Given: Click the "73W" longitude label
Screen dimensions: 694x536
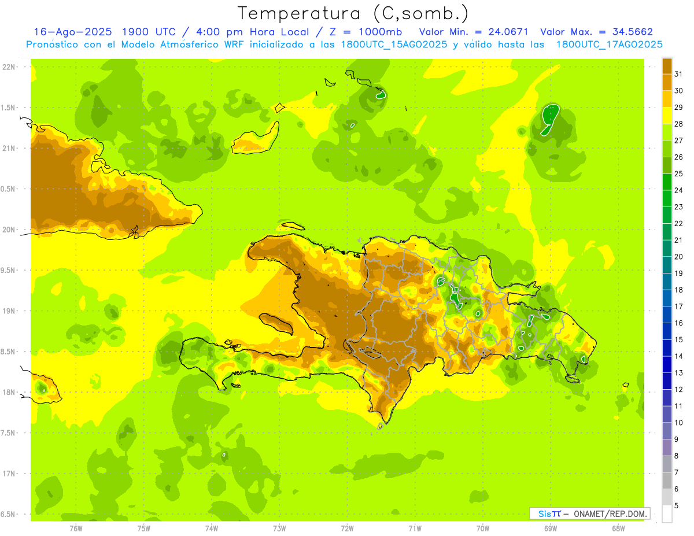Looking at the screenshot, I should coord(279,528).
